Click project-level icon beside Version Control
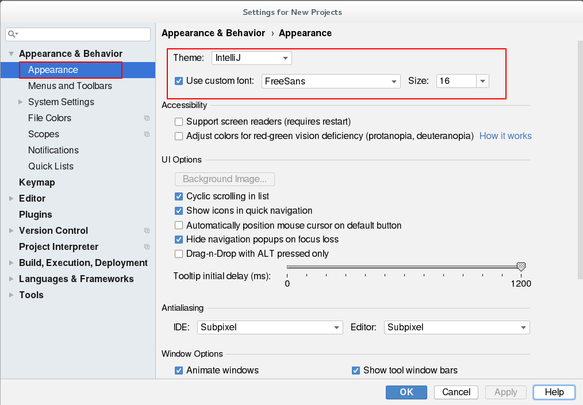Screen dimensions: 583x405 (x=147, y=231)
